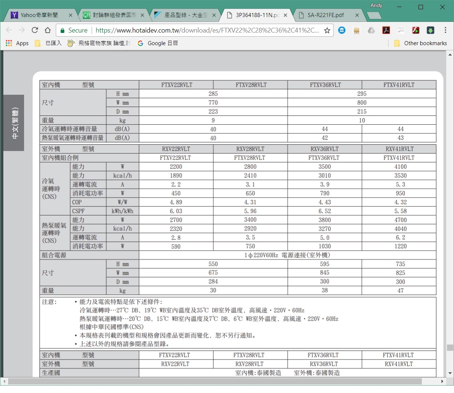The height and width of the screenshot is (393, 454).
Task: Close the SA-R221FE.pdf tab
Action: click(x=357, y=15)
